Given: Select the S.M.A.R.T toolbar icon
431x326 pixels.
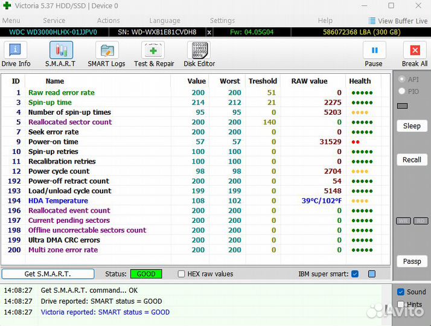Looking at the screenshot, I should (60, 54).
